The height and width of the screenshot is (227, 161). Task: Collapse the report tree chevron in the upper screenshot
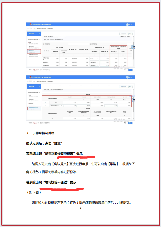click(40, 39)
